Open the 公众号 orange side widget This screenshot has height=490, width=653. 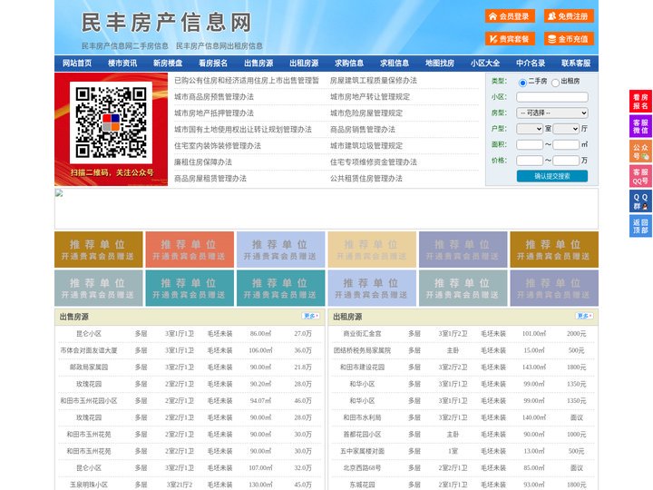coord(640,152)
